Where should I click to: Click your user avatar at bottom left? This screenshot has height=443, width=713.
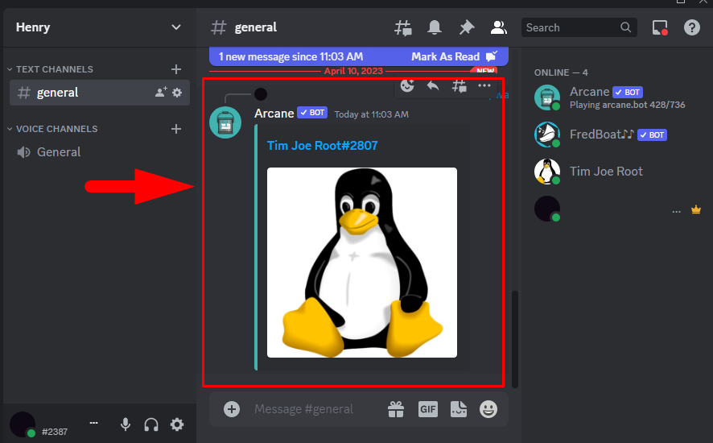click(23, 424)
